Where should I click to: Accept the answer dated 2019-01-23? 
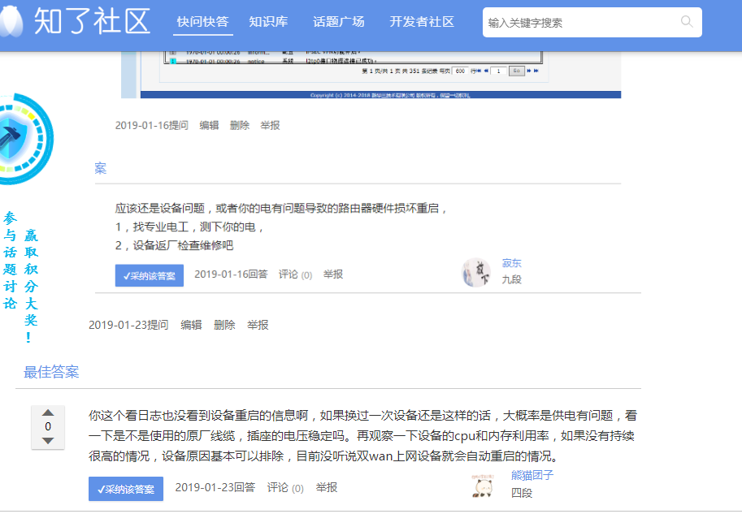pos(126,489)
